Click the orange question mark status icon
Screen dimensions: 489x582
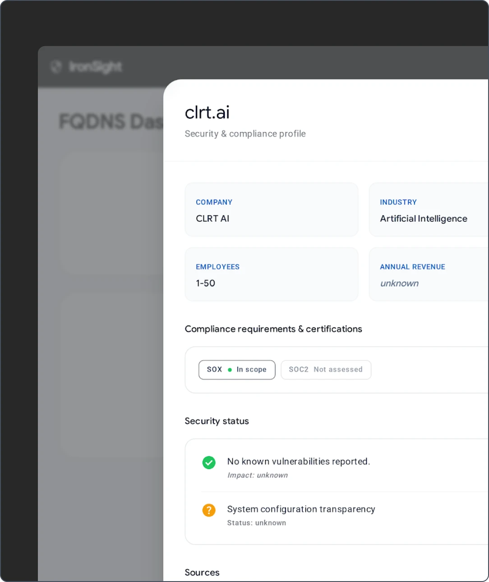coord(209,510)
